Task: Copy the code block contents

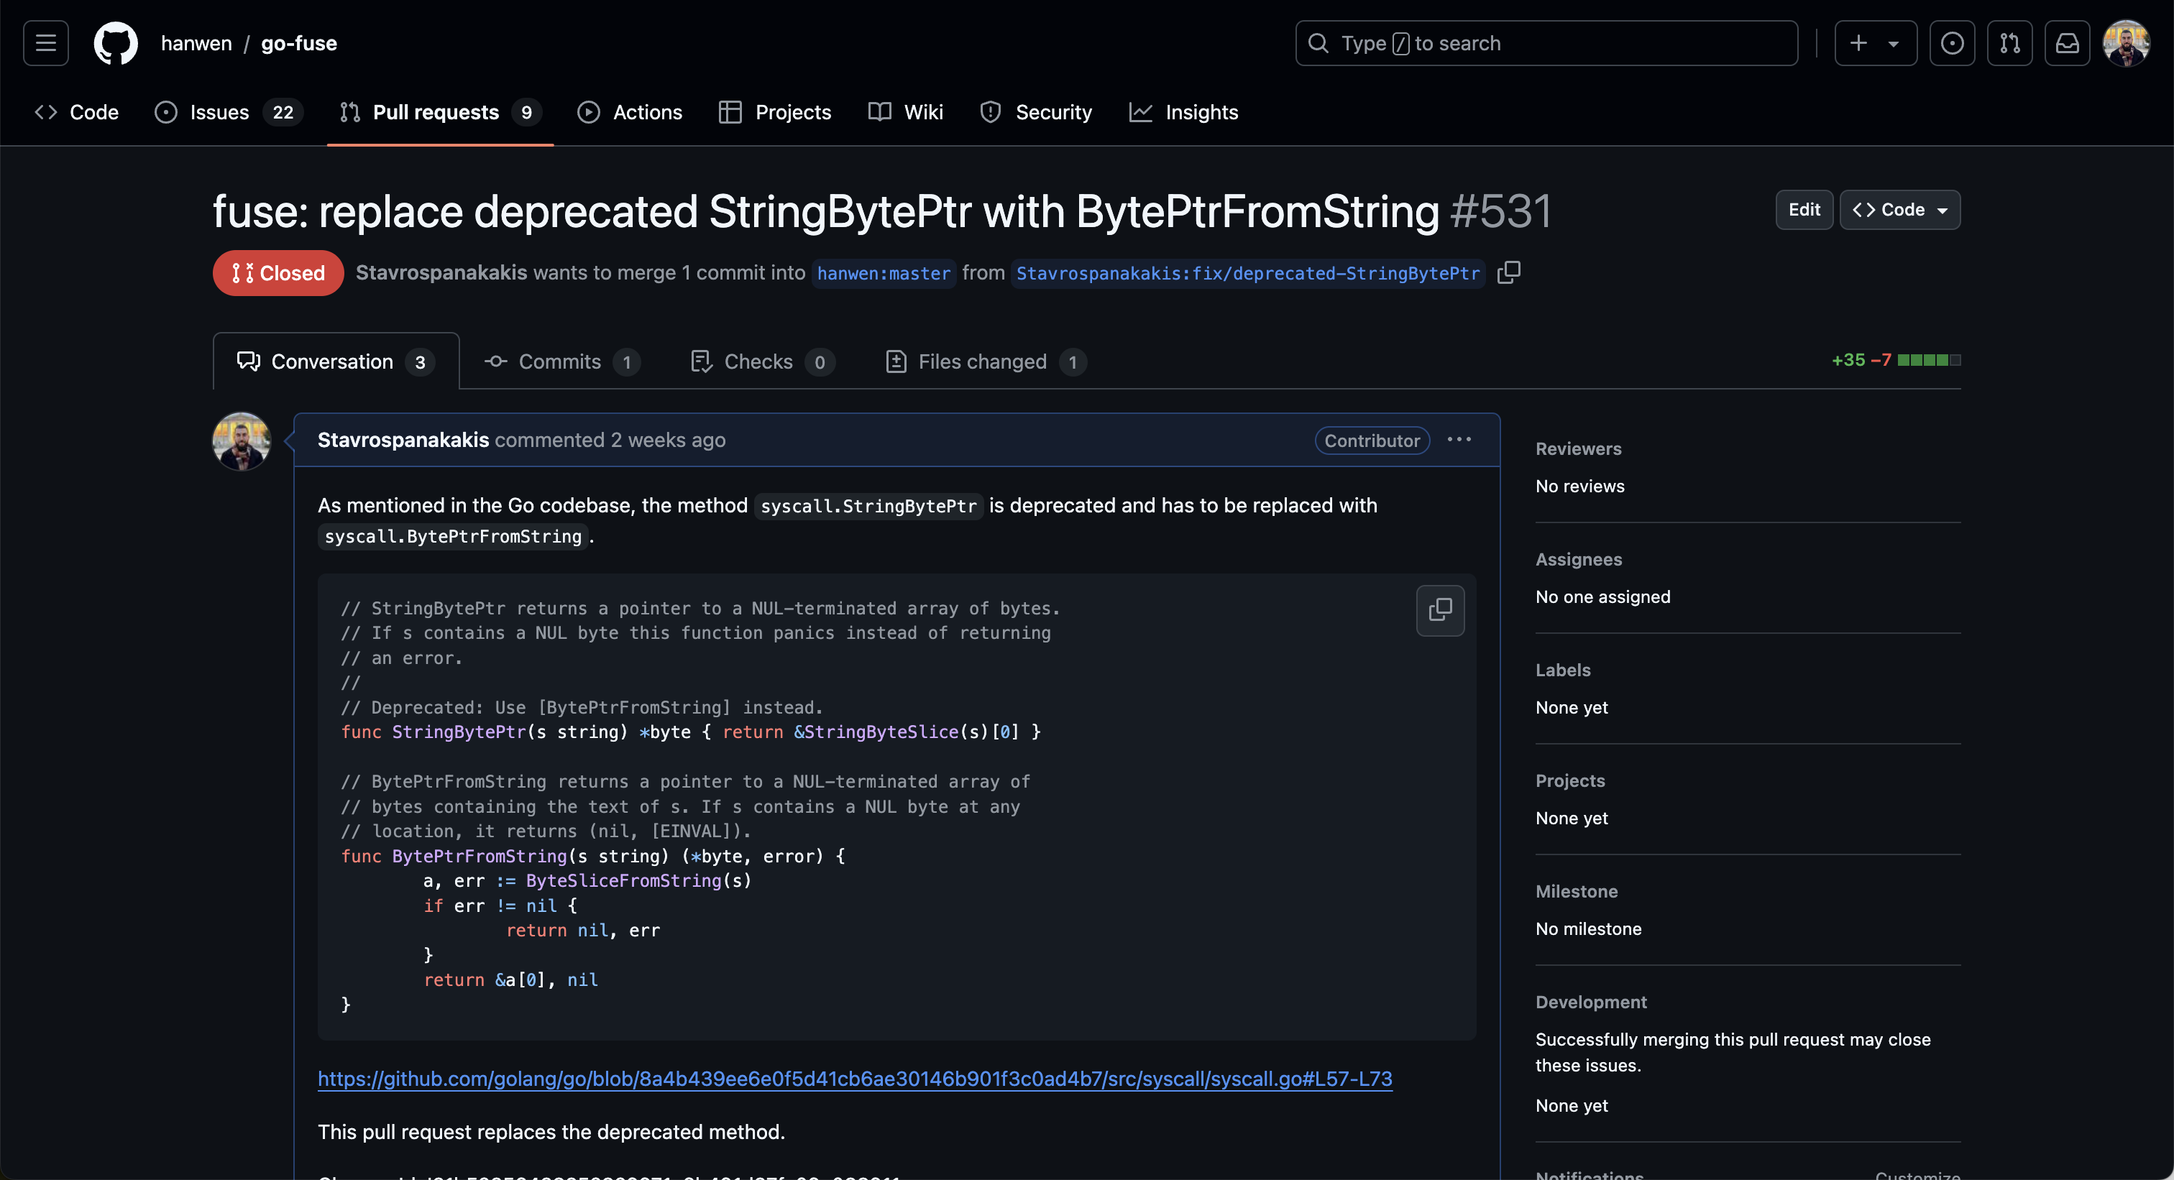Action: click(1440, 610)
